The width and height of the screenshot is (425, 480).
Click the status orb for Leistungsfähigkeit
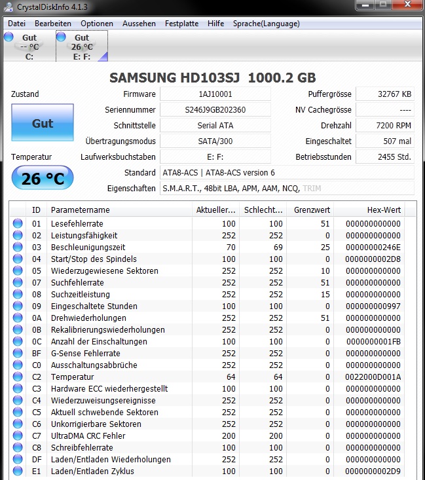[x=18, y=235]
